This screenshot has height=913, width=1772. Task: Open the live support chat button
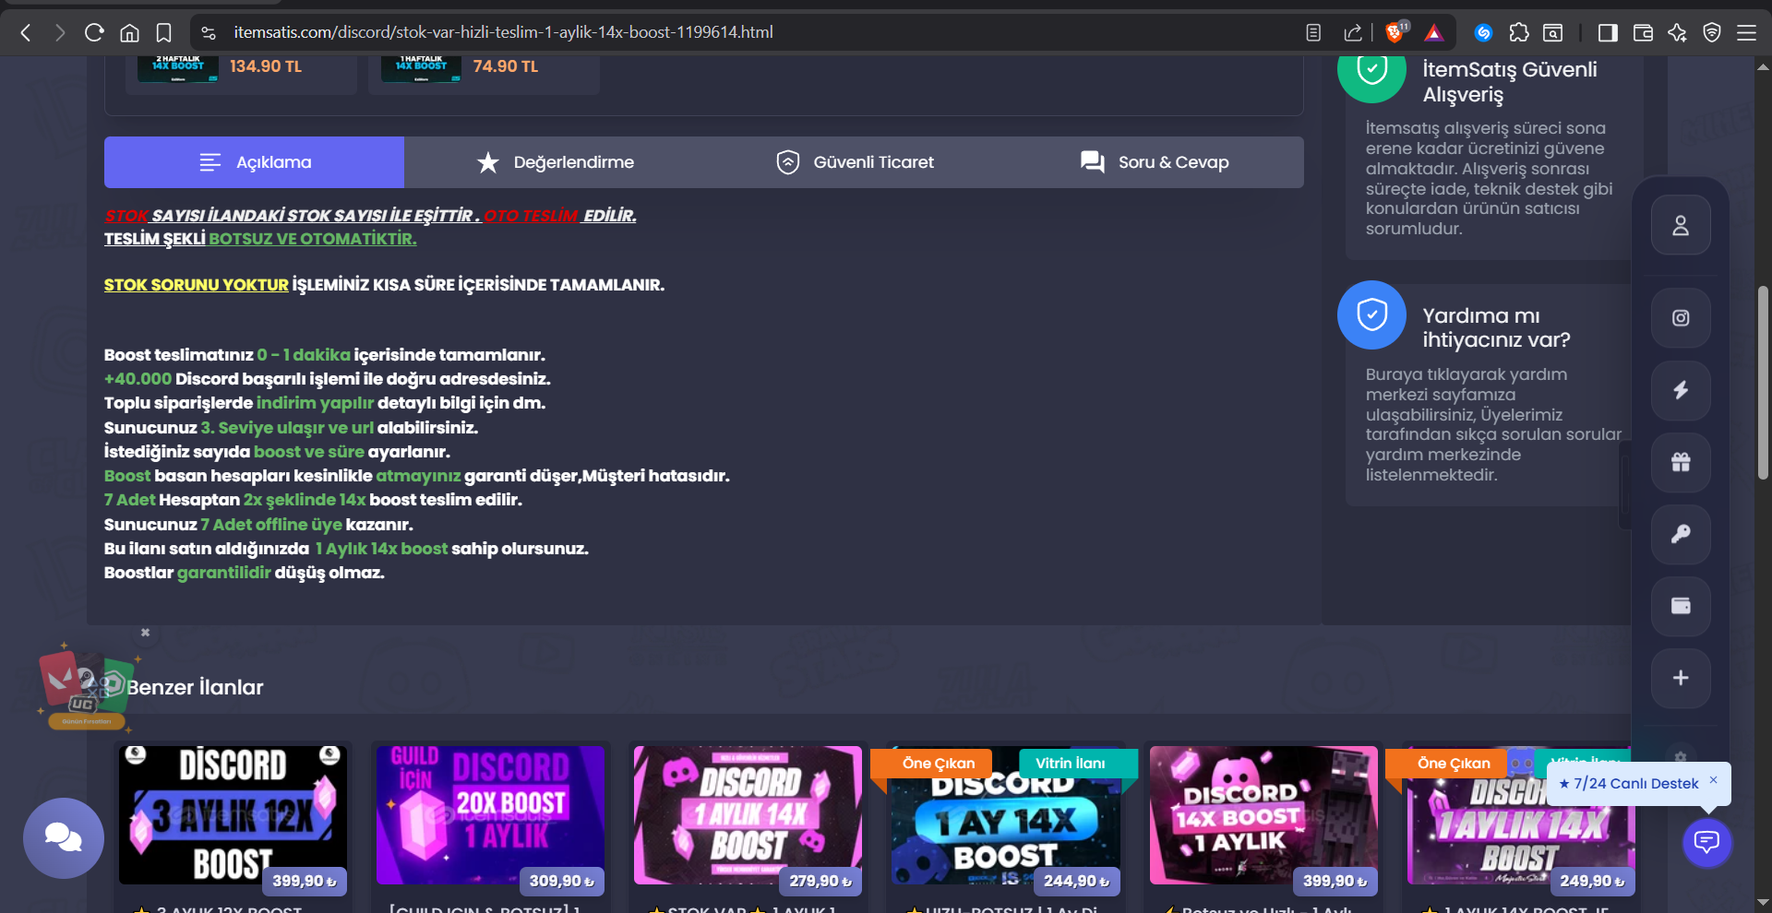click(1707, 842)
